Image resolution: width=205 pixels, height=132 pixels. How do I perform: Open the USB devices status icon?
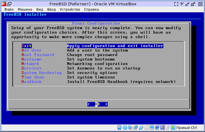point(141,128)
